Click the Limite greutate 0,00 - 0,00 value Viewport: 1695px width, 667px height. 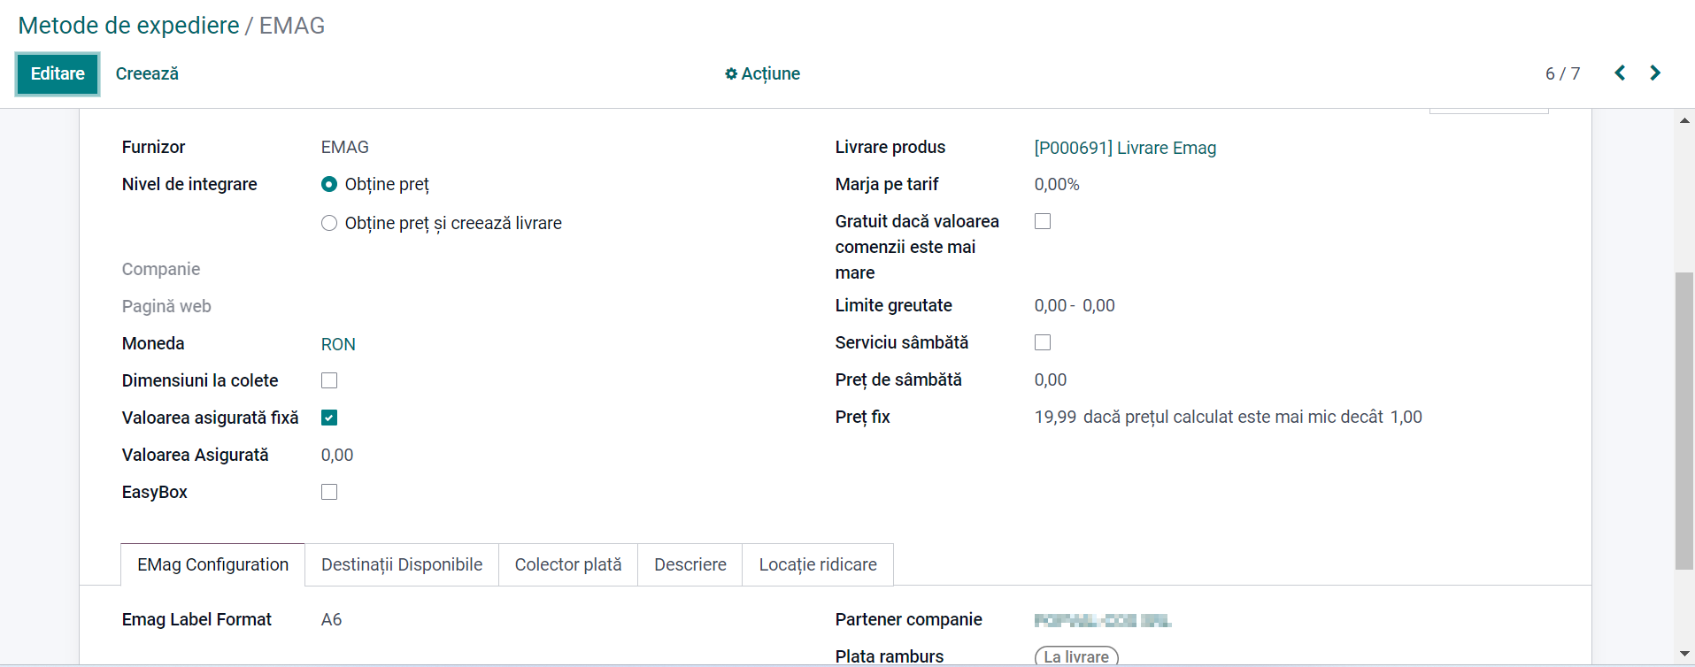click(1075, 305)
